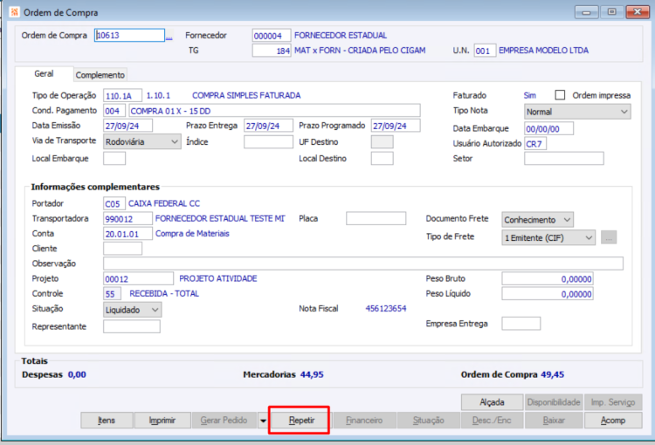Screen dimensions: 655x445
Task: Click the Desc./Enc button
Action: click(492, 421)
